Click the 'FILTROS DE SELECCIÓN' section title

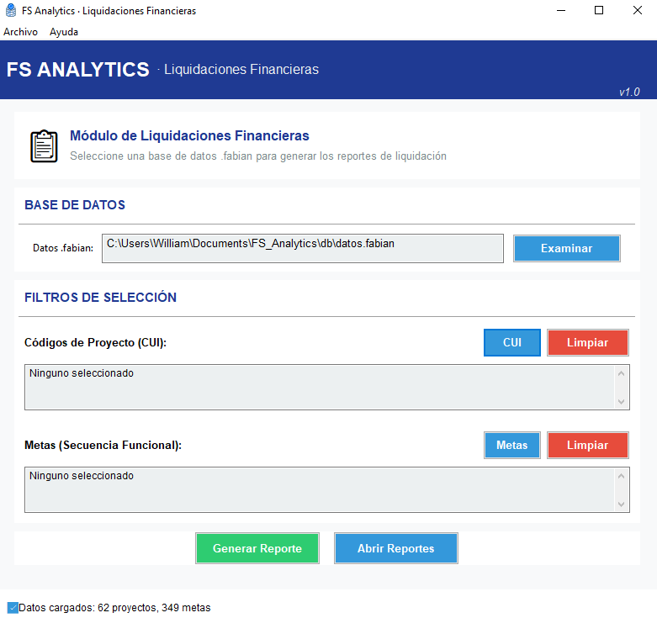101,298
